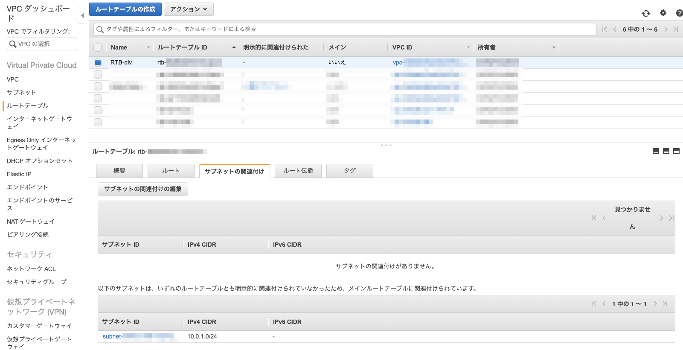
Task: Open カスタマーゲートウェイ in the sidebar
Action: [39, 326]
